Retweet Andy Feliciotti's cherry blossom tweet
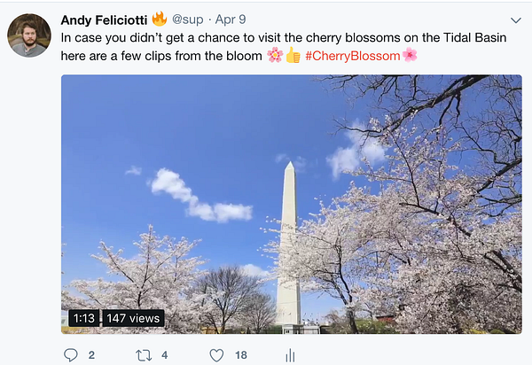Image resolution: width=532 pixels, height=365 pixels. pyautogui.click(x=143, y=355)
